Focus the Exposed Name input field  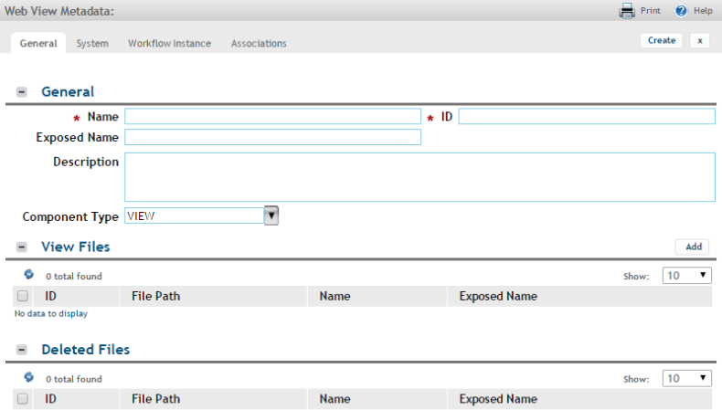coord(272,137)
